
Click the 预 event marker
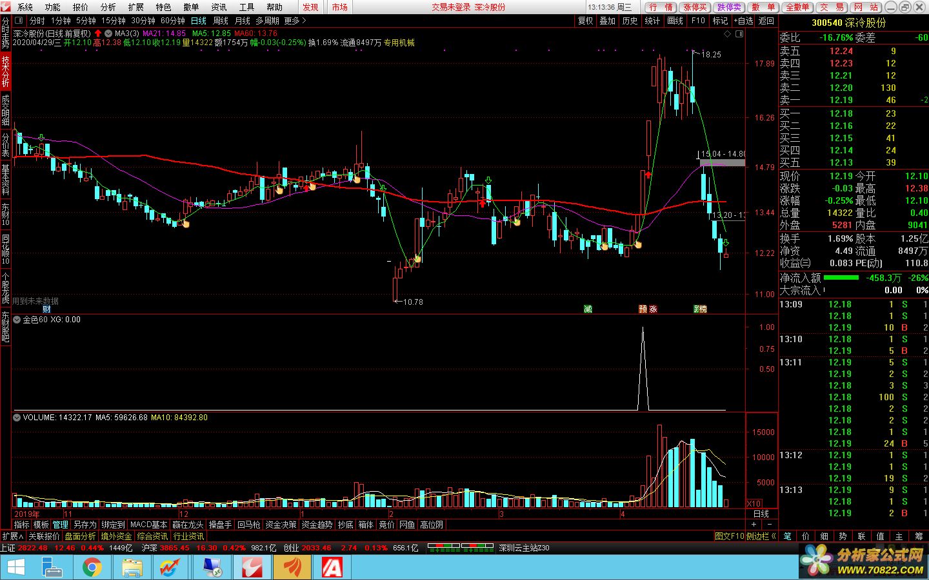(643, 309)
